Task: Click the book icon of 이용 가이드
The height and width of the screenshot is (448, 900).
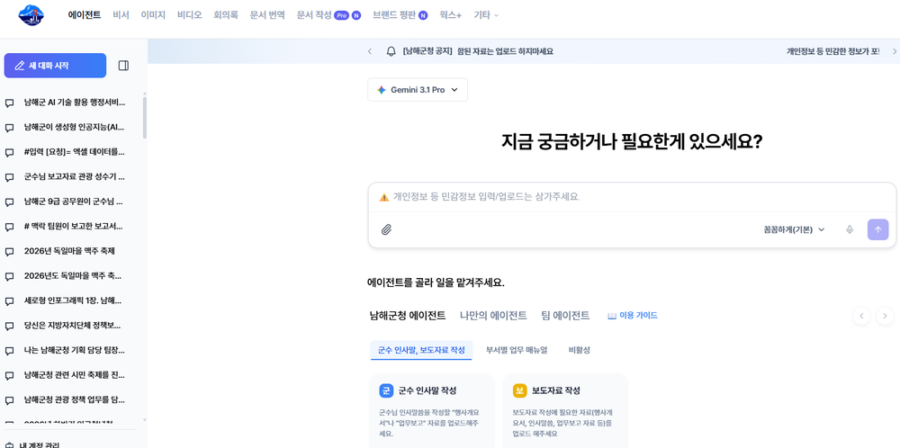Action: [612, 316]
